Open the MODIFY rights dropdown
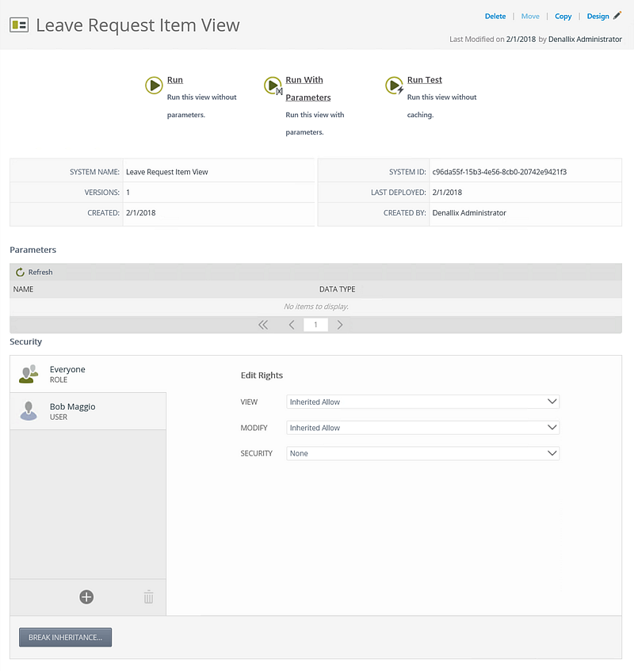The image size is (634, 671). 423,428
